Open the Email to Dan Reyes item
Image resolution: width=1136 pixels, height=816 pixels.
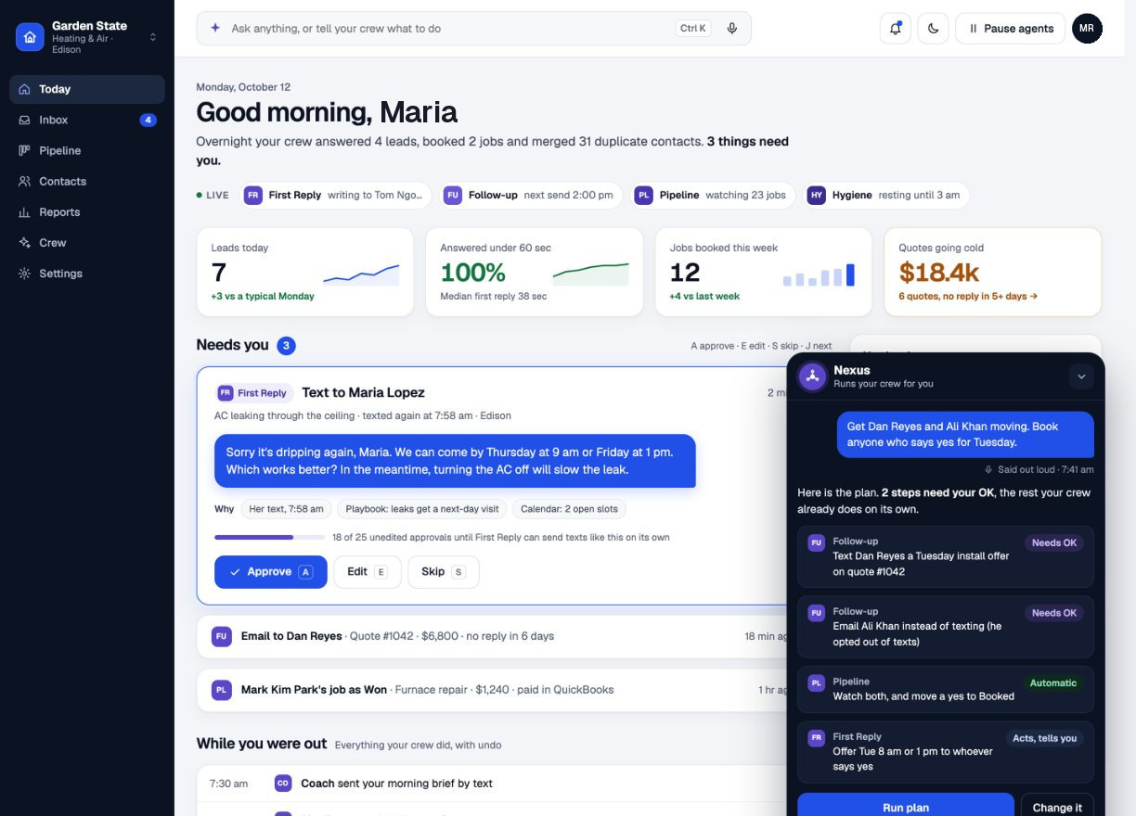(x=492, y=636)
